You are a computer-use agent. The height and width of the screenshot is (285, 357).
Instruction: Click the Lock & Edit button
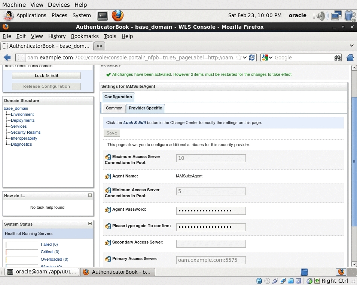(46, 75)
